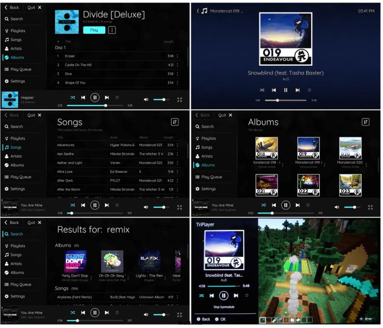
Task: Pause playback on the remix results screen
Action: coord(95,313)
